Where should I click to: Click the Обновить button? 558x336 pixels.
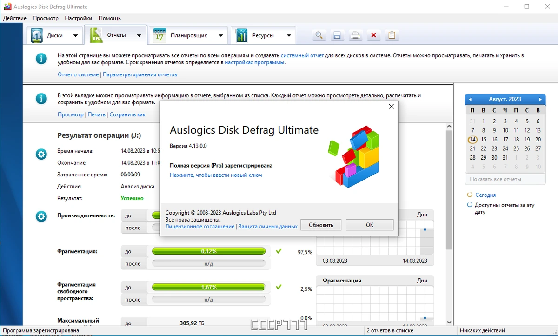tap(321, 225)
